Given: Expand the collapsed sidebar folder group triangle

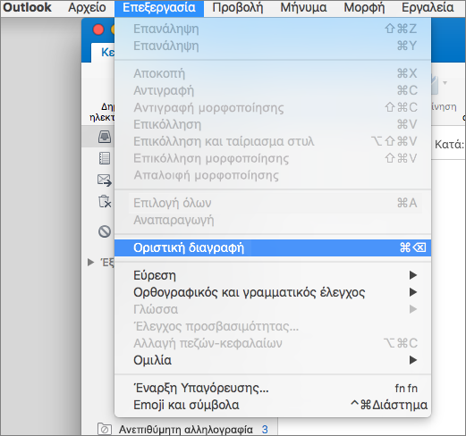Looking at the screenshot, I should point(90,263).
